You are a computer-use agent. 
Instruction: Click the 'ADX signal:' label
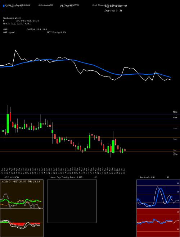tap(9, 32)
